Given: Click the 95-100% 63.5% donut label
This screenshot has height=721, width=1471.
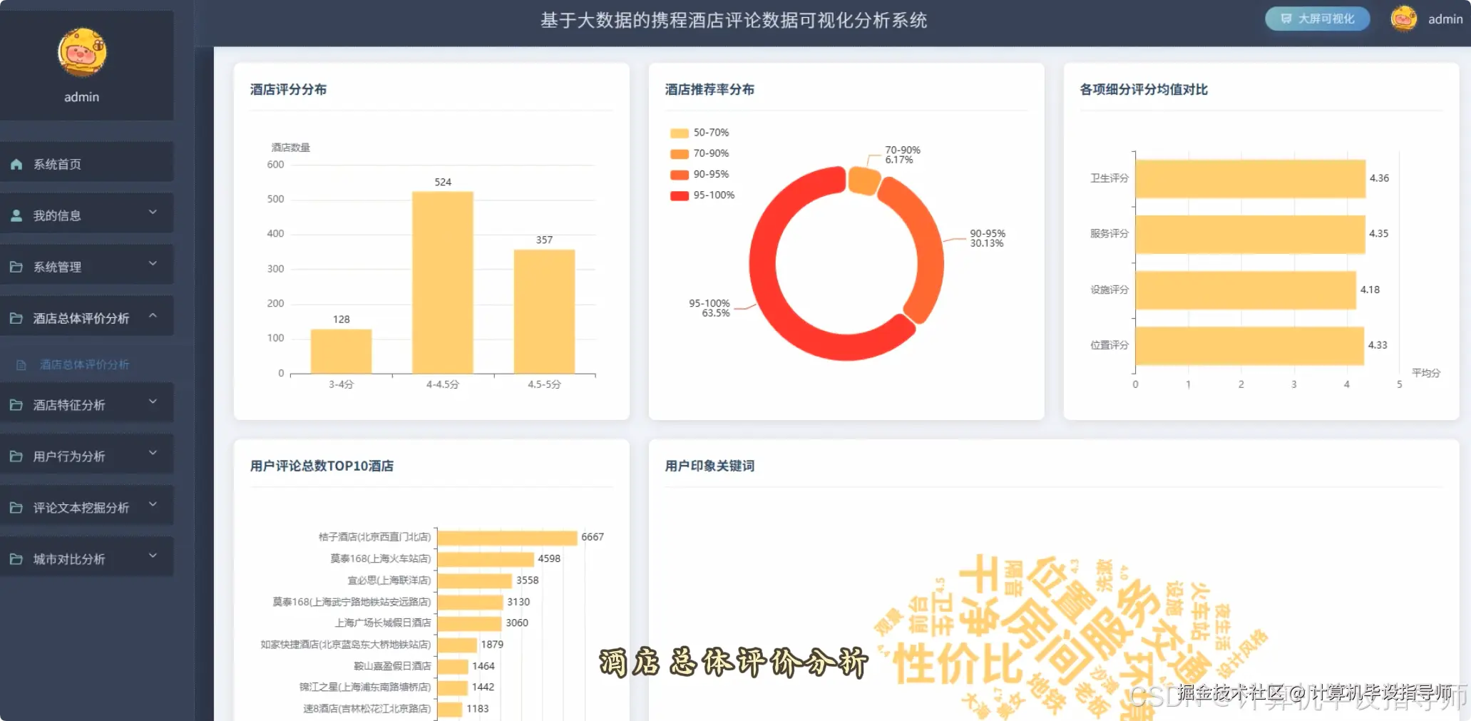Looking at the screenshot, I should (709, 308).
